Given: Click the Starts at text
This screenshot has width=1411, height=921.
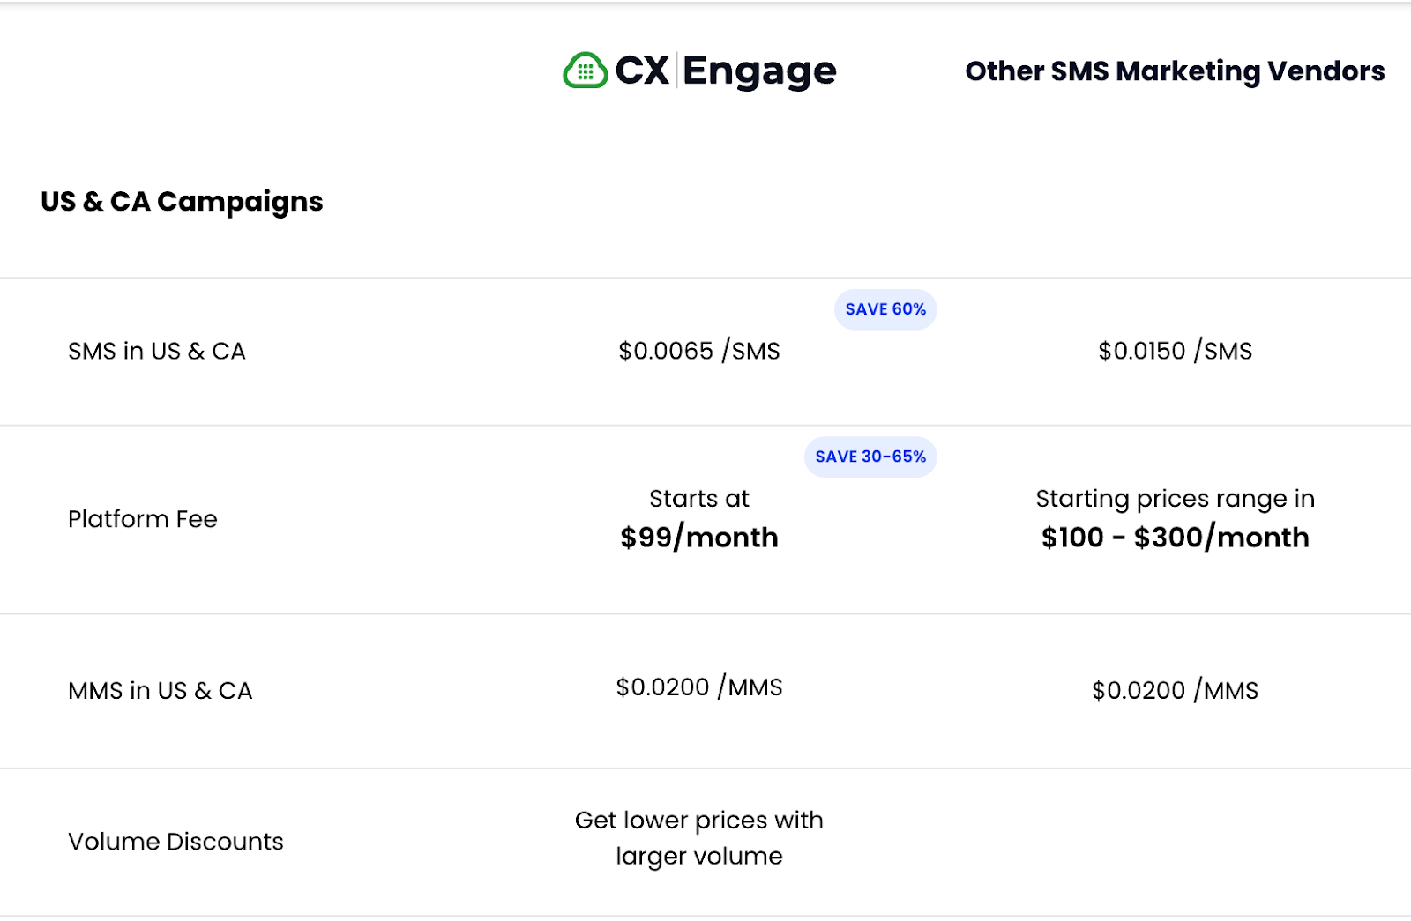Looking at the screenshot, I should click(x=699, y=499).
